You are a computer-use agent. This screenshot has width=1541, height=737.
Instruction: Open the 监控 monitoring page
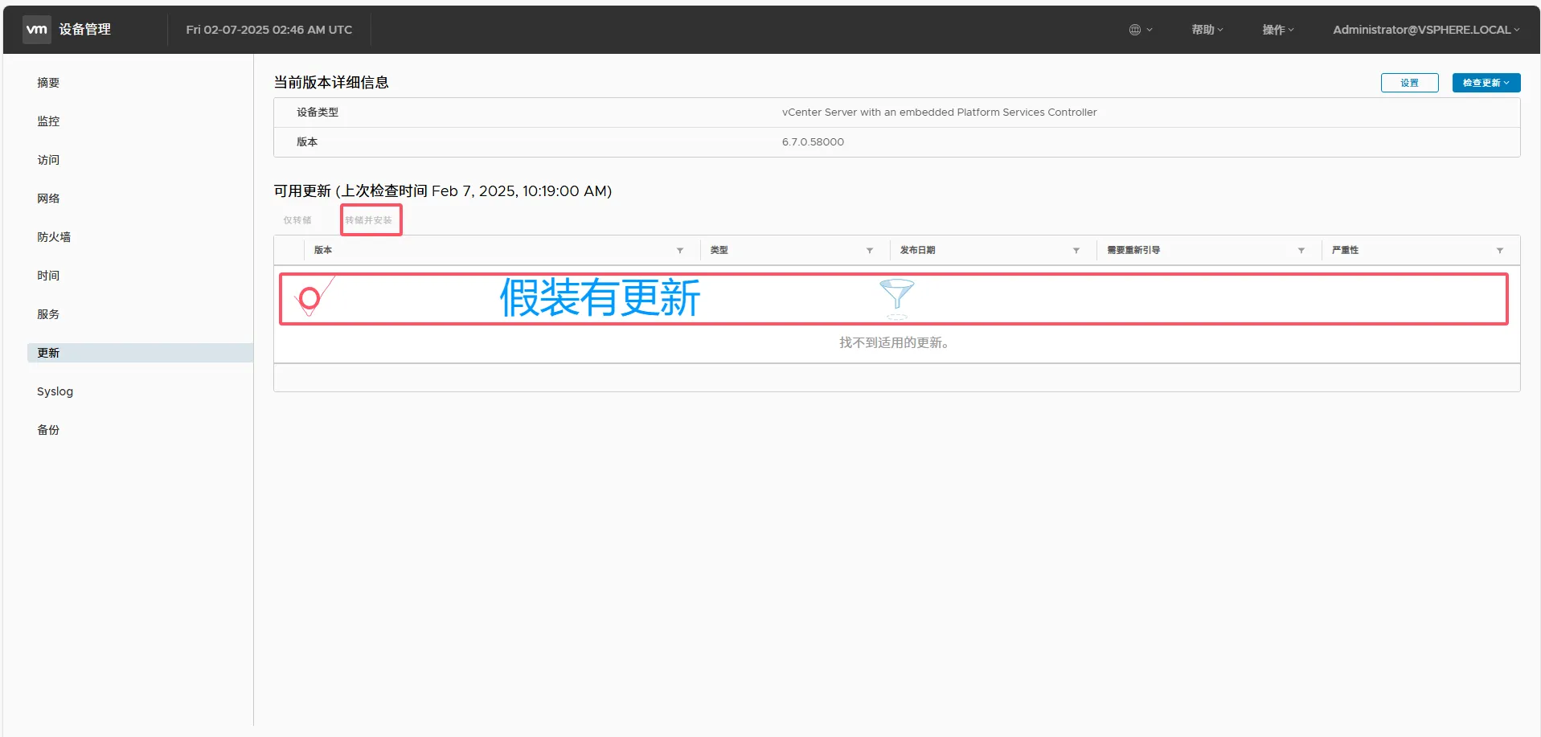[x=48, y=121]
